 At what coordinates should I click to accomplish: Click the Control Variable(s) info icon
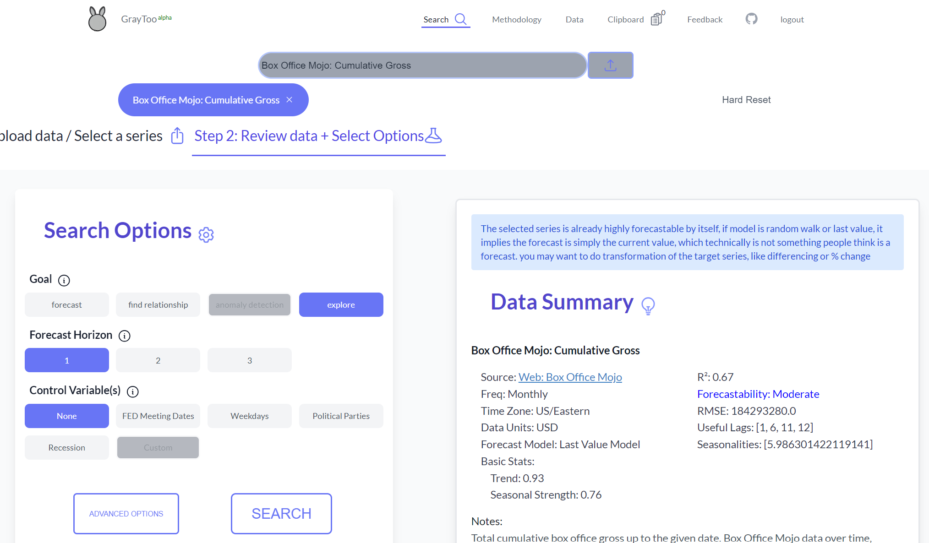tap(133, 391)
